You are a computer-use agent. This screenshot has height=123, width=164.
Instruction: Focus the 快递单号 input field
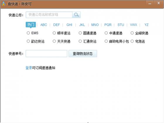(x=47, y=54)
